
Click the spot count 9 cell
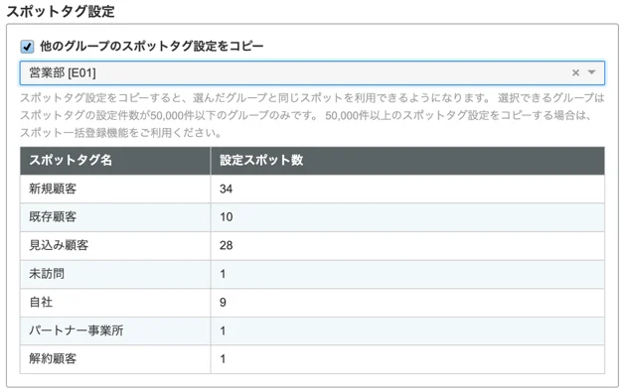point(407,303)
